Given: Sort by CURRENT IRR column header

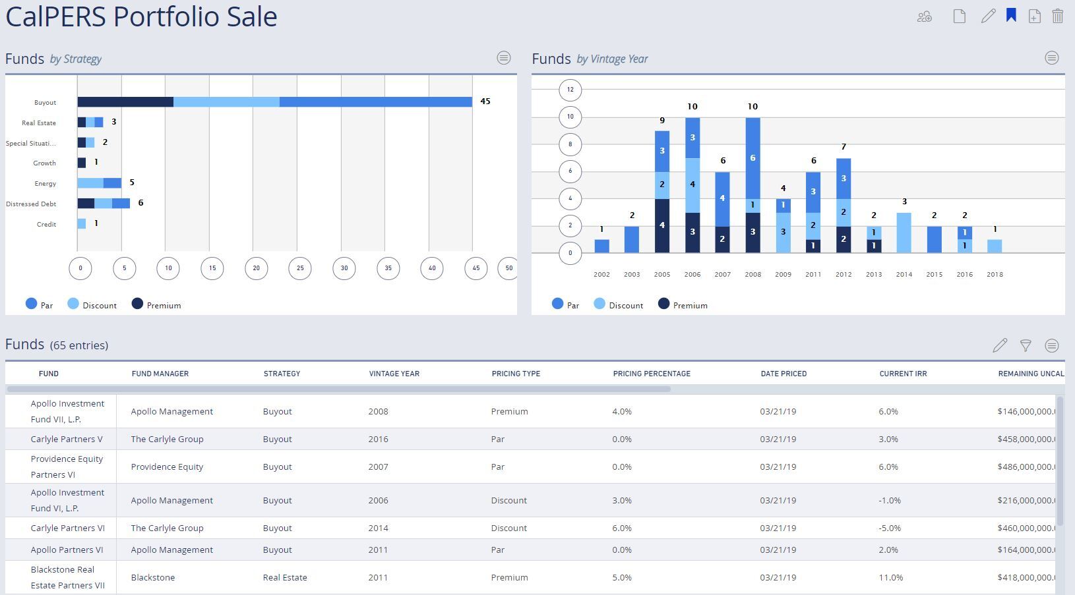Looking at the screenshot, I should tap(903, 374).
